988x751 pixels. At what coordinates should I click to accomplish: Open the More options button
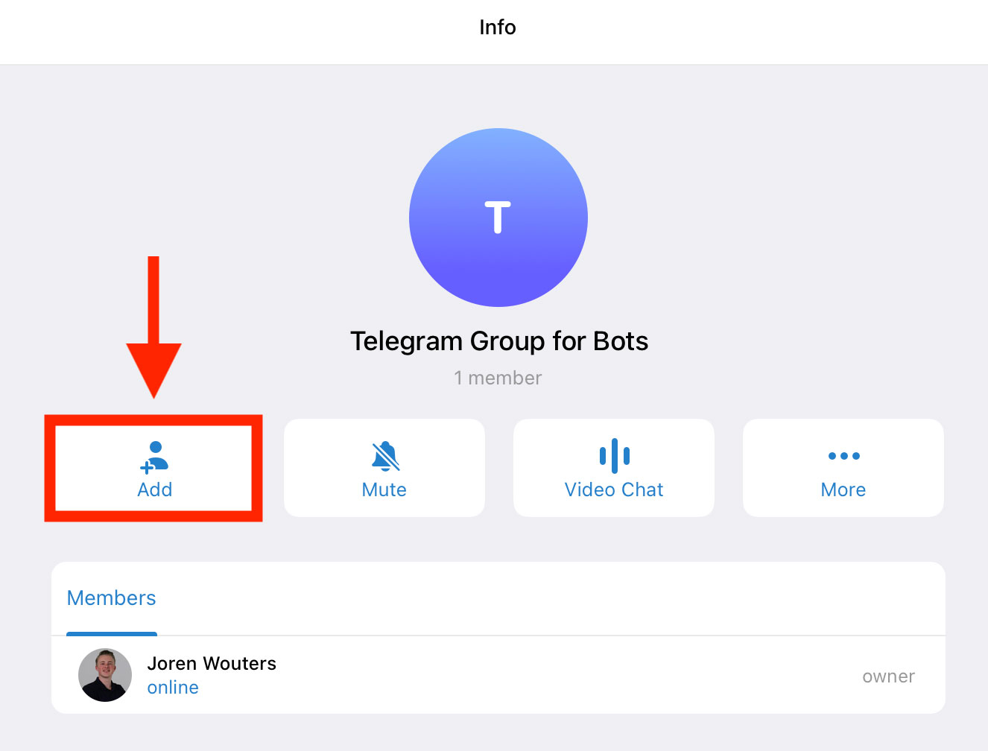[x=843, y=468]
